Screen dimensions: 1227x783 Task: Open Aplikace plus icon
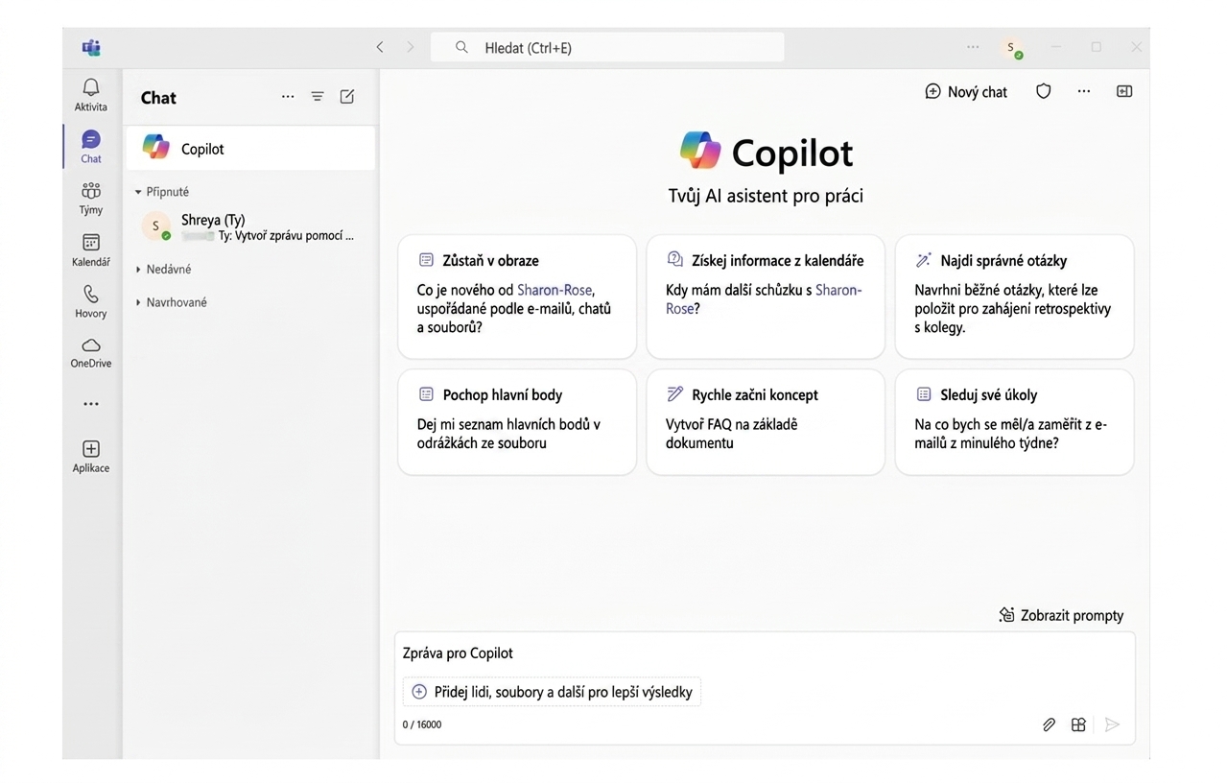coord(91,449)
